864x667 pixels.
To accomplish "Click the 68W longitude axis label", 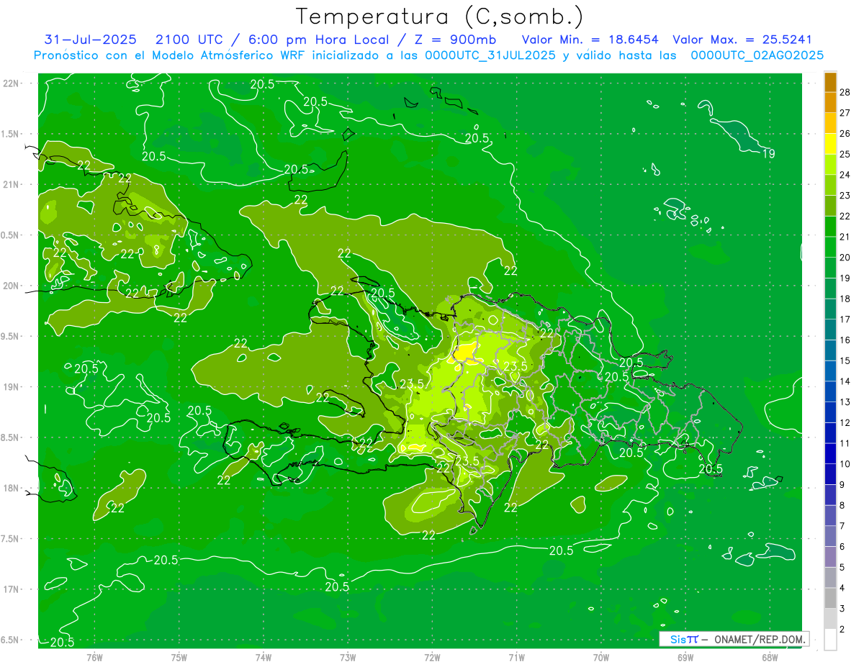I will (770, 657).
